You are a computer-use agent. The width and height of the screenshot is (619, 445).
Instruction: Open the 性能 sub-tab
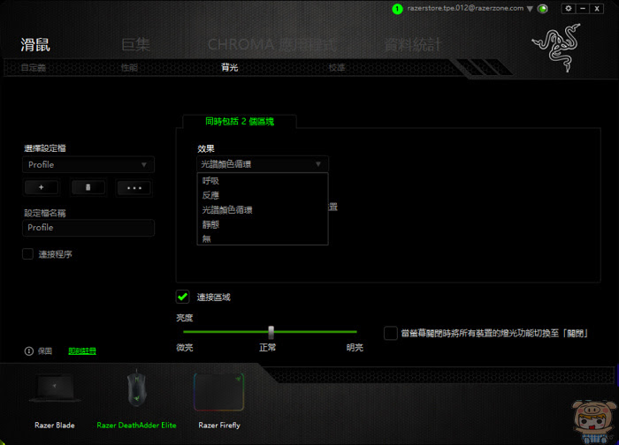[x=129, y=68]
